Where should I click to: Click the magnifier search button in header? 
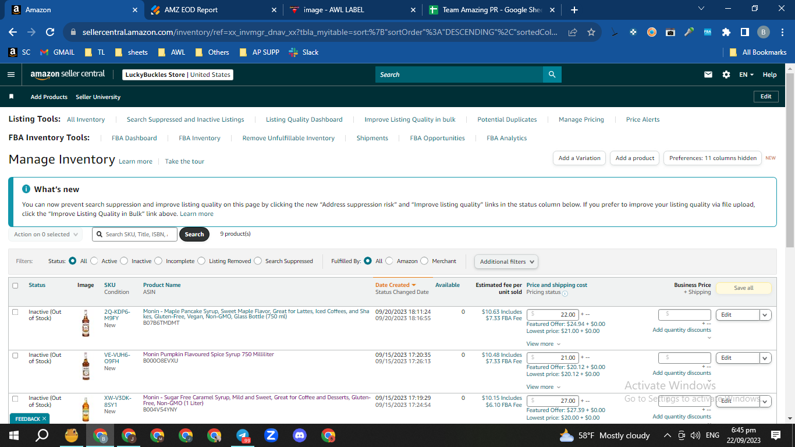point(552,74)
